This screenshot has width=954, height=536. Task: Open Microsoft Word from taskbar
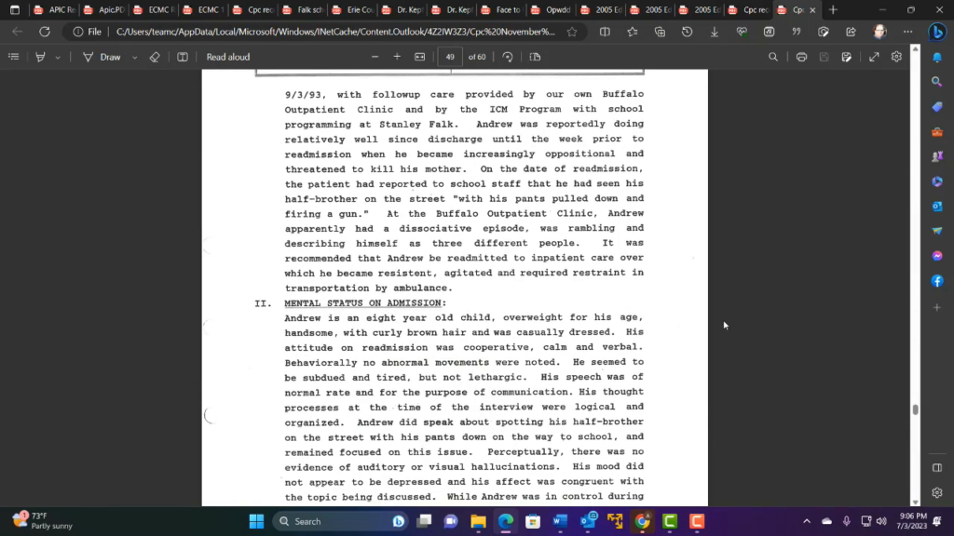point(560,521)
